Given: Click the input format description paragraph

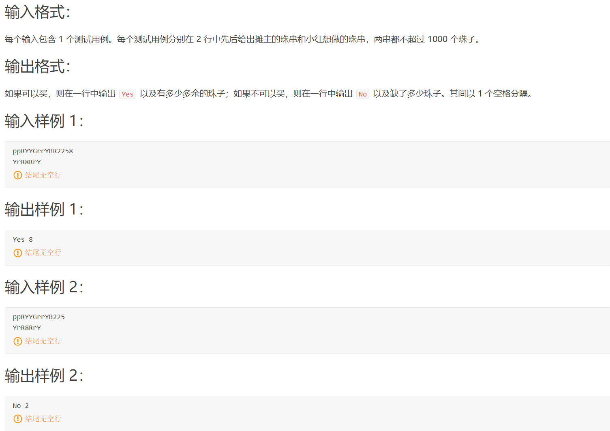Looking at the screenshot, I should (243, 39).
